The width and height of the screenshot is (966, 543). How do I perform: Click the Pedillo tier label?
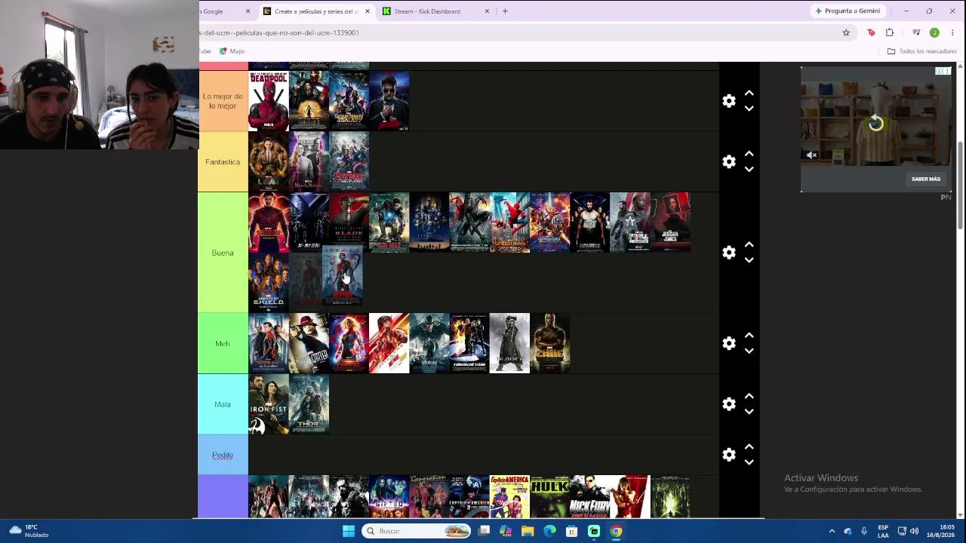pyautogui.click(x=223, y=455)
